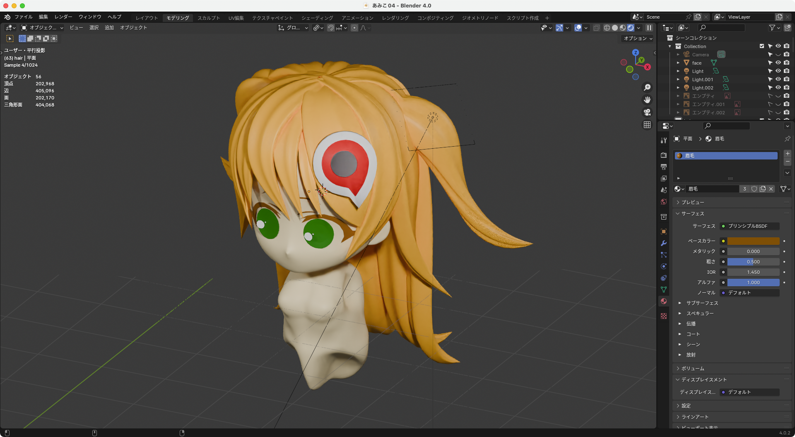This screenshot has height=437, width=795.
Task: Open the Object Data properties tab
Action: tap(664, 290)
